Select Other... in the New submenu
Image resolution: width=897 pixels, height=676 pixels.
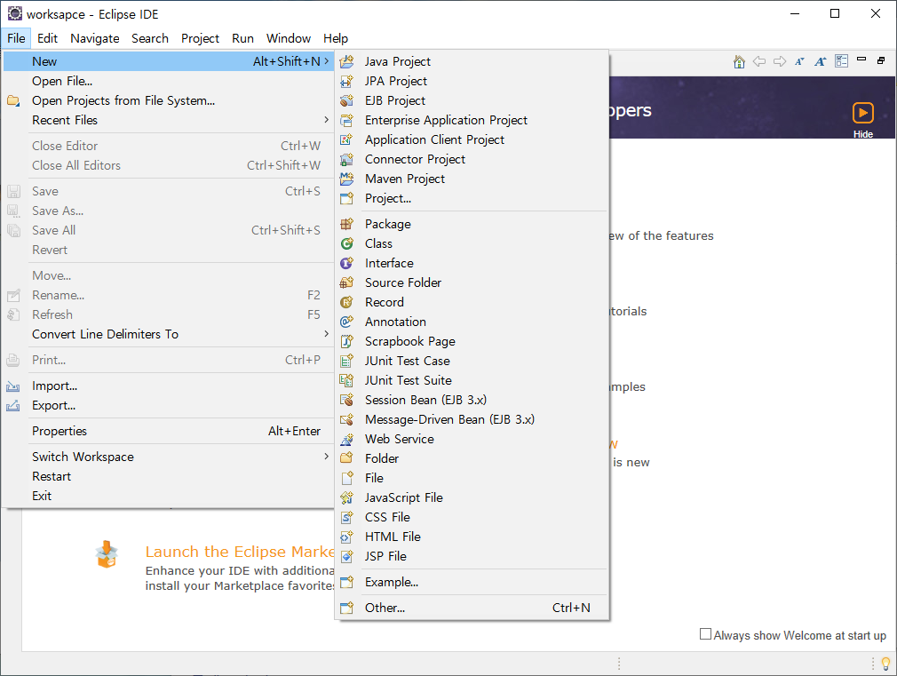click(x=472, y=608)
